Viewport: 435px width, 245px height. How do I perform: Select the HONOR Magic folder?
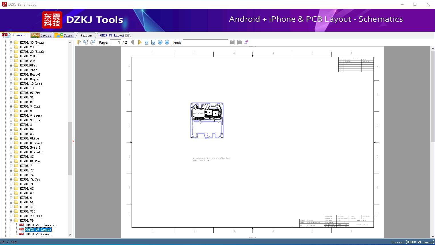pyautogui.click(x=29, y=79)
